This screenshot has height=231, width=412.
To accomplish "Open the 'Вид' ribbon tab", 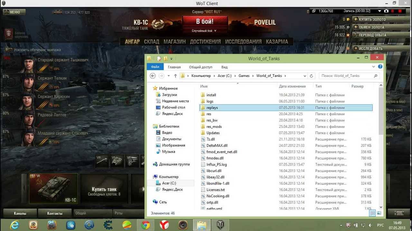I will tap(224, 67).
